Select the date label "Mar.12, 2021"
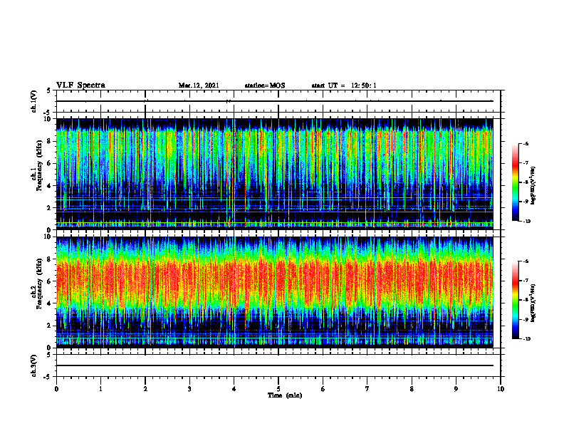The image size is (564, 436). [199, 85]
